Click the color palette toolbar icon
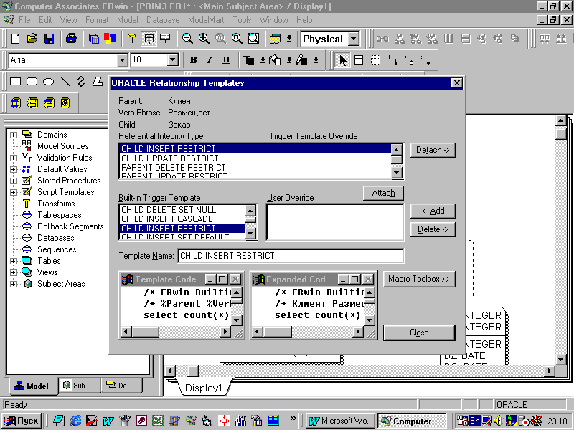The image size is (574, 430). pyautogui.click(x=110, y=39)
